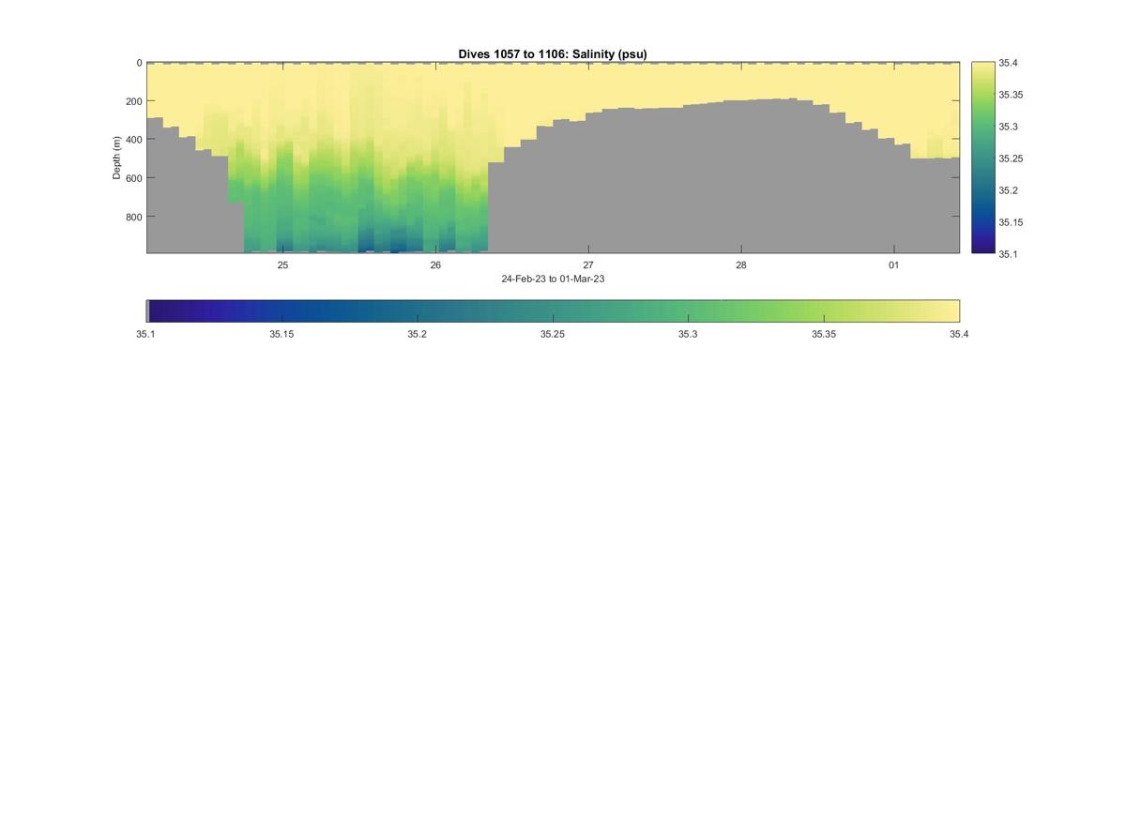Click the vertical colorbar label '35.2'

1009,190
